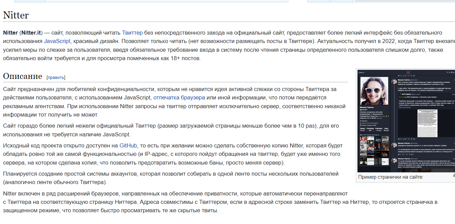Click the profile photo with white sunglasses
This screenshot has height=224, width=455.
click(374, 91)
